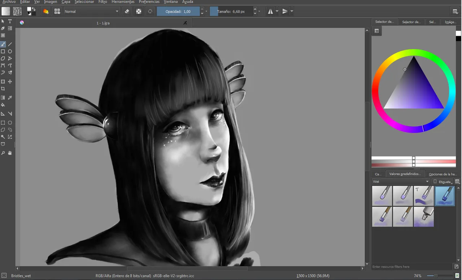The width and height of the screenshot is (462, 280).
Task: Toggle preserve alpha
Action: click(x=139, y=12)
